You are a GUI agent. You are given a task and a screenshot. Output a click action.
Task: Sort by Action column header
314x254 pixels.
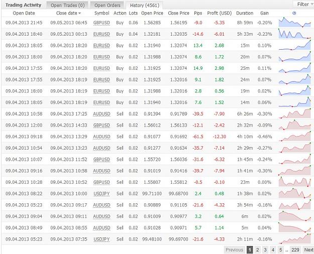[120, 13]
